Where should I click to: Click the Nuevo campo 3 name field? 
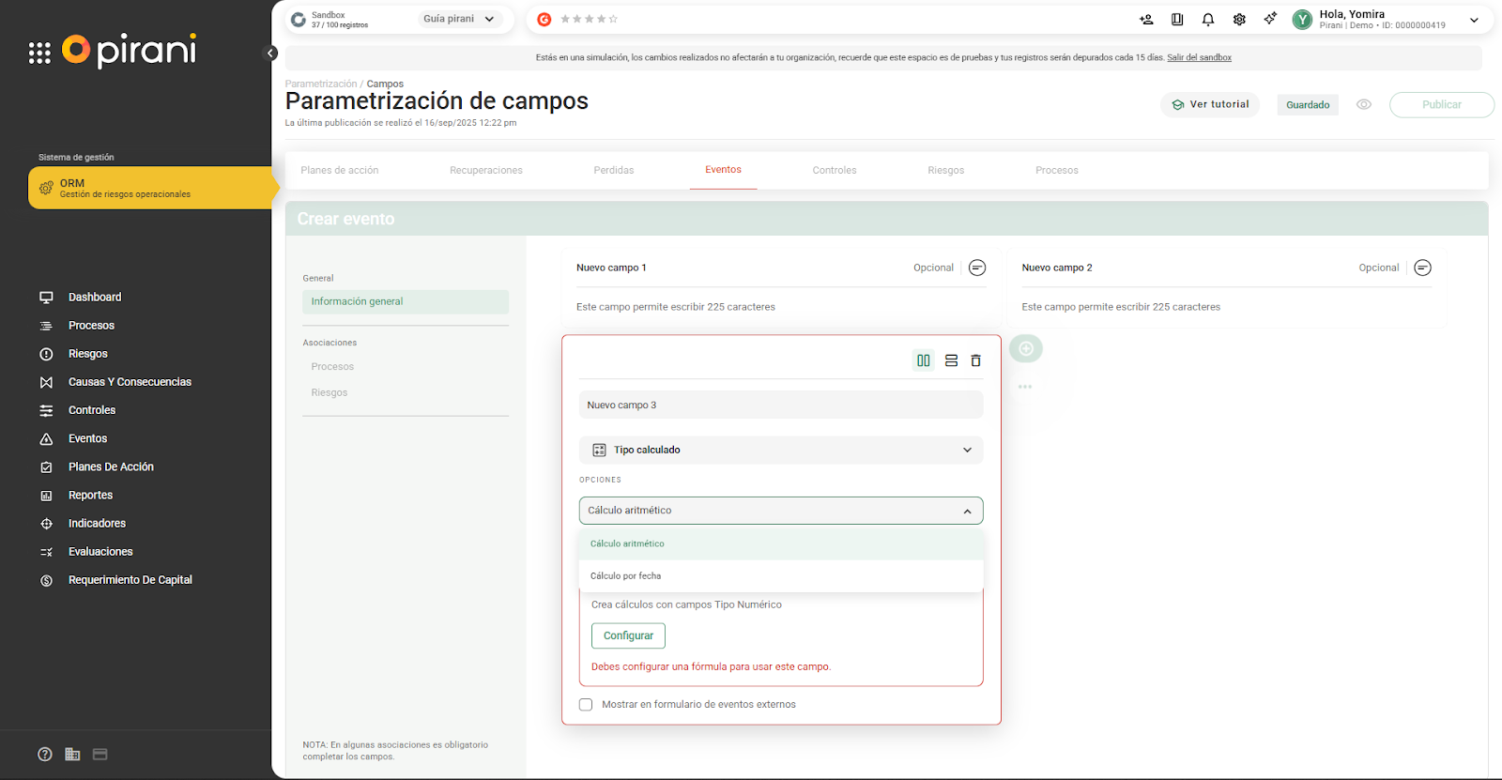tap(780, 405)
